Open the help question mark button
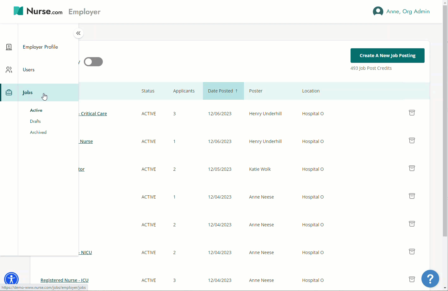The height and width of the screenshot is (291, 448). coord(430,279)
